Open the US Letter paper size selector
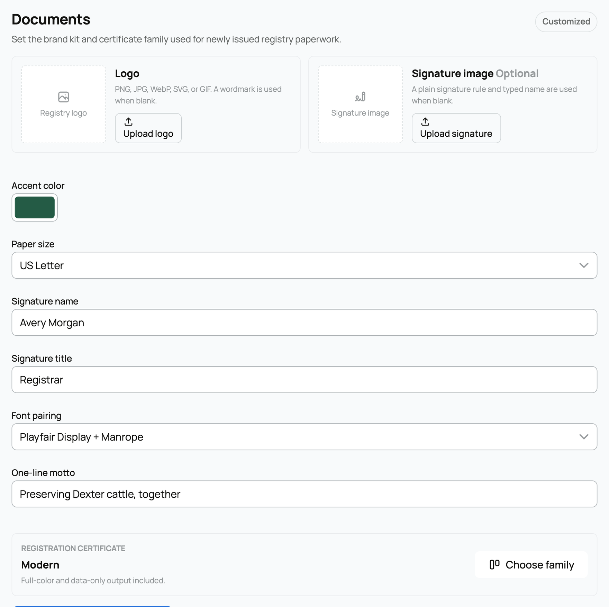The height and width of the screenshot is (607, 609). click(304, 265)
